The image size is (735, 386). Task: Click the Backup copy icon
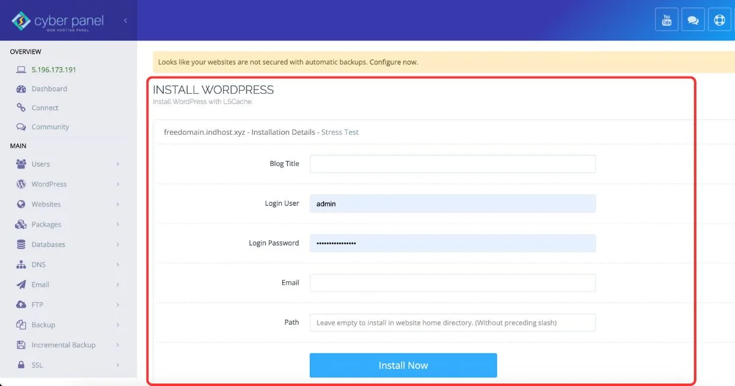(21, 325)
